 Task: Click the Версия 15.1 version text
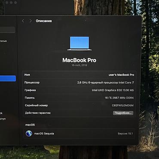pos(125,134)
